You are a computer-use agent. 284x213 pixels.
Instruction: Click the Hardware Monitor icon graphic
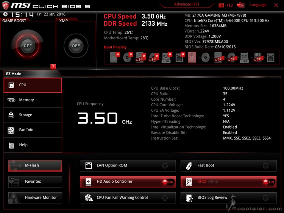(x=14, y=198)
